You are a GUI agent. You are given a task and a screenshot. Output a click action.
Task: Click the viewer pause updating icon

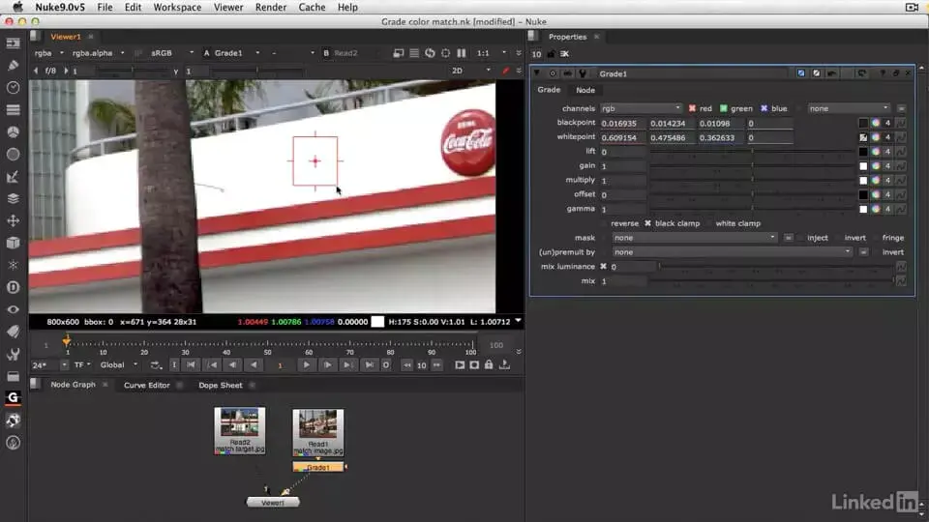[x=461, y=52]
